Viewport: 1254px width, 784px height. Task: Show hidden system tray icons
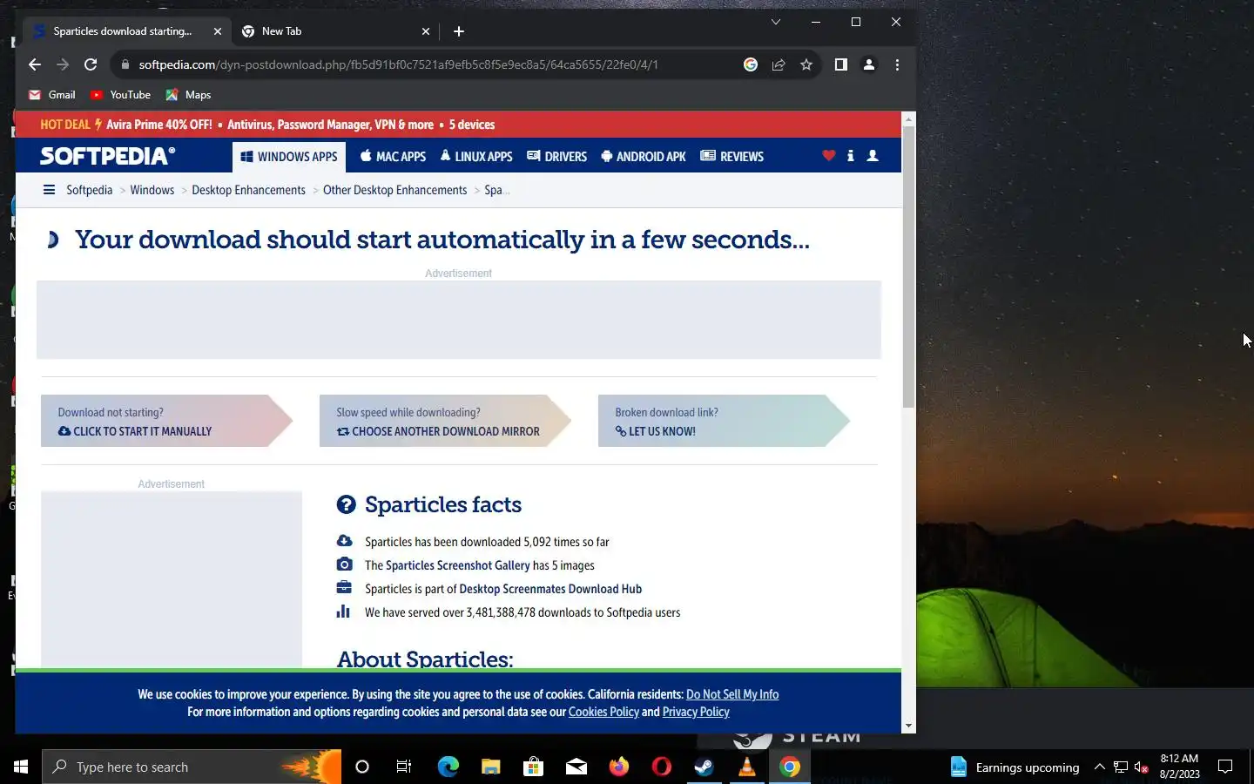click(x=1099, y=767)
